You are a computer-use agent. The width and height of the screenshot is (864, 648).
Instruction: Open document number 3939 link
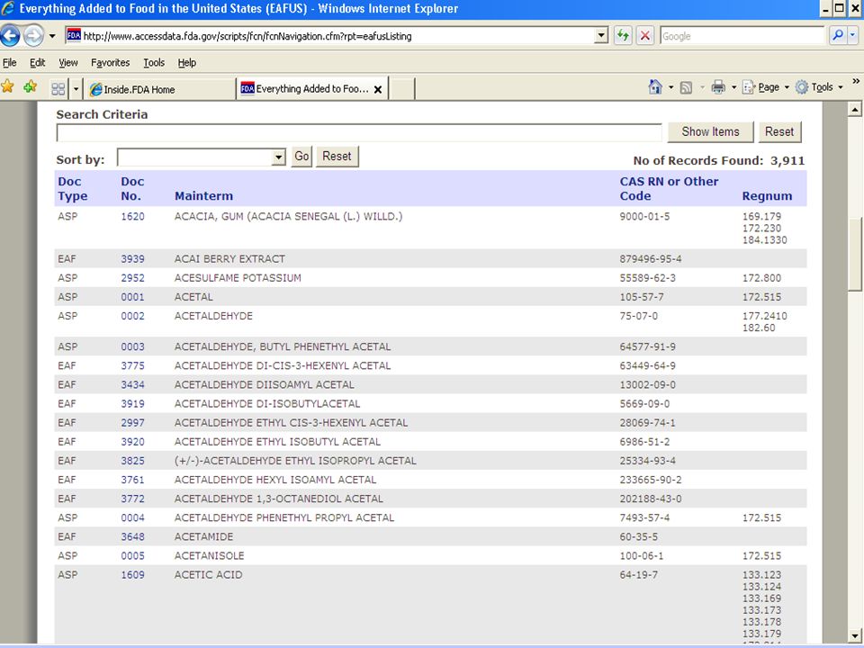click(x=133, y=259)
